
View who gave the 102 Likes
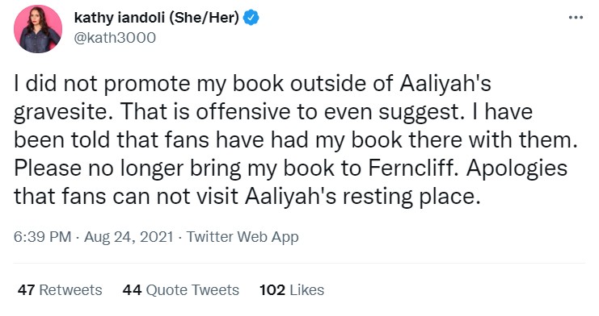tap(292, 290)
